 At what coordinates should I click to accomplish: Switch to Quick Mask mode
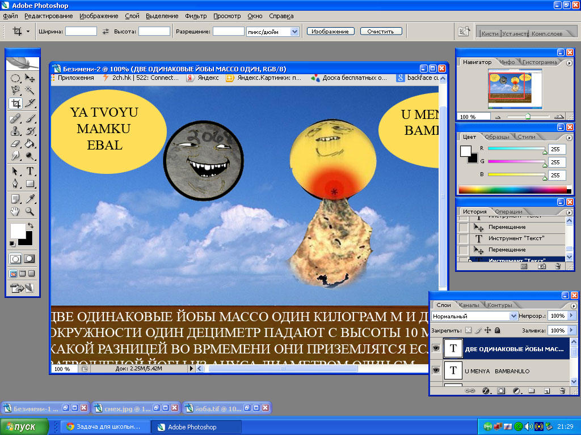pos(30,258)
